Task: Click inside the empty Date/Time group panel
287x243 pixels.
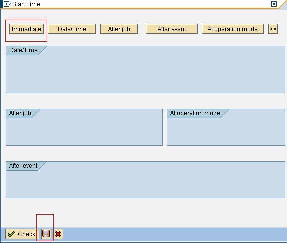Action: pos(146,73)
